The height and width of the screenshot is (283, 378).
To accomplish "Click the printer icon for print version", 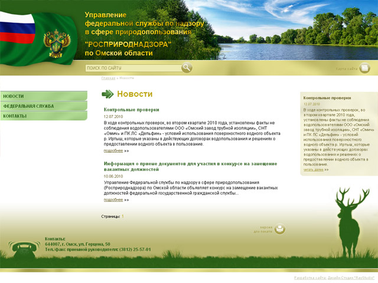I will pyautogui.click(x=279, y=229).
